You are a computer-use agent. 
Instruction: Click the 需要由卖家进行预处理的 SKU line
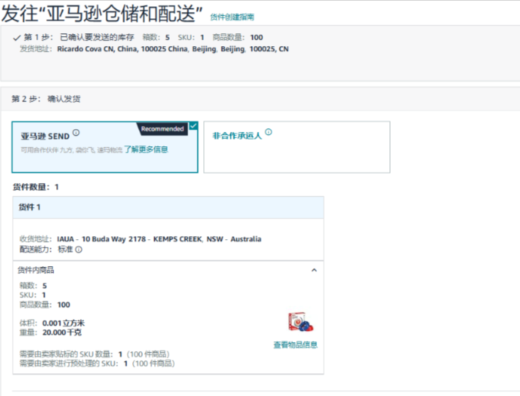tap(97, 363)
